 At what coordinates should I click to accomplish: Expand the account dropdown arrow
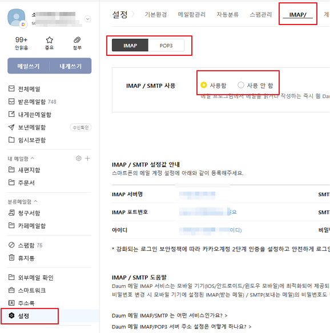(x=87, y=19)
